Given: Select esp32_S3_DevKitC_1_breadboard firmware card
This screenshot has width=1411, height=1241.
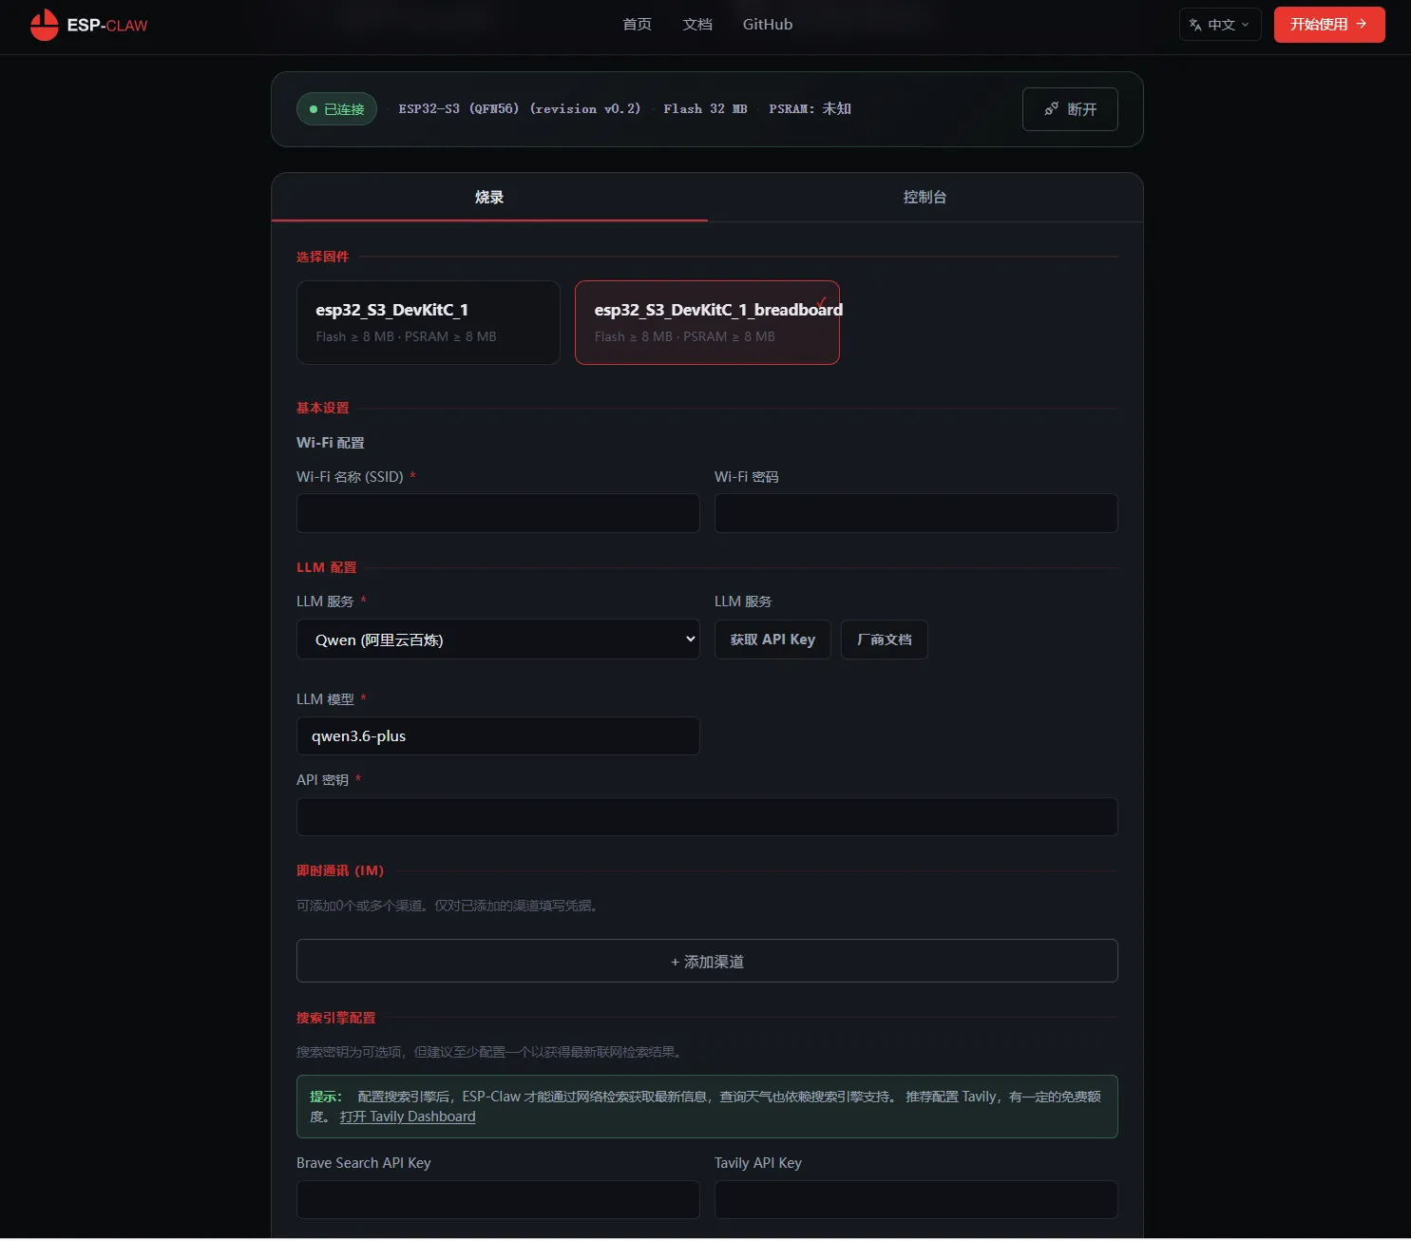Looking at the screenshot, I should coord(707,322).
